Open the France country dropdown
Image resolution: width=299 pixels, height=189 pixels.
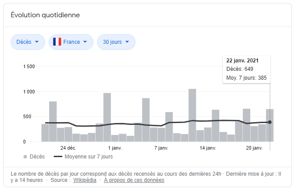[71, 42]
